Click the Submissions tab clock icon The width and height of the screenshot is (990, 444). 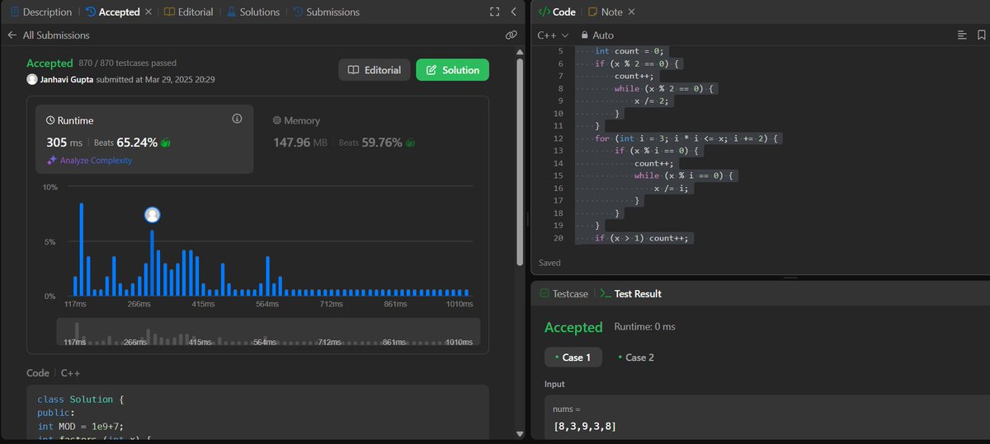click(298, 12)
